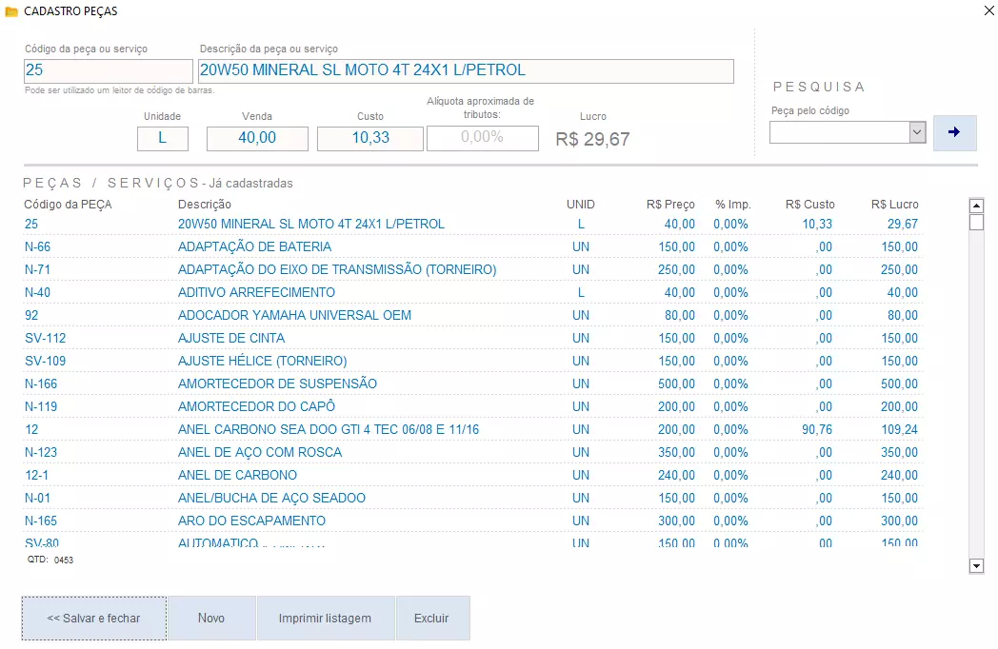Select the 'ADAPTAÇÃO DE BATERIA' row
The image size is (998, 649).
pos(471,246)
